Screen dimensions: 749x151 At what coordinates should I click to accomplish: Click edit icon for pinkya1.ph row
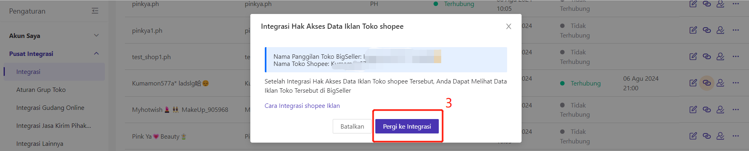click(x=693, y=30)
